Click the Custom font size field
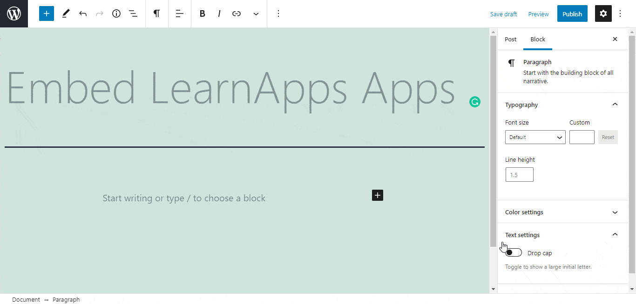The image size is (636, 304). point(582,137)
